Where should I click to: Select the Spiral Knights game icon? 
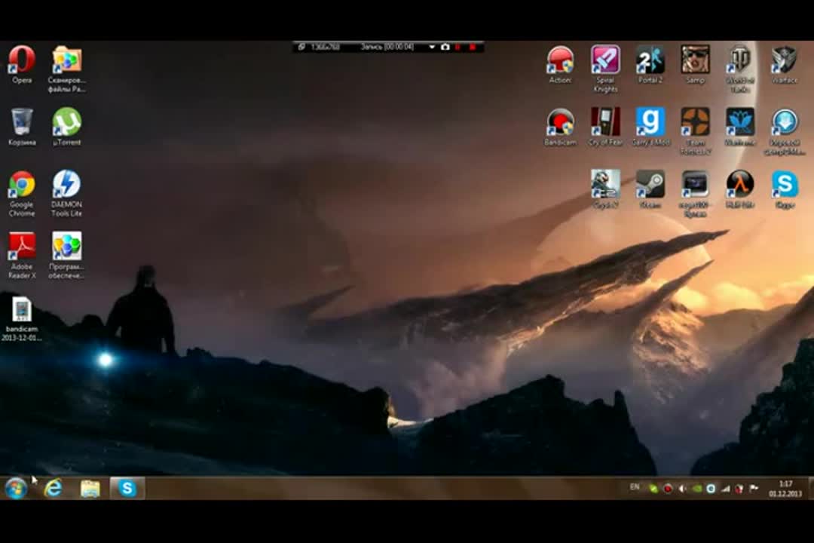[x=605, y=60]
